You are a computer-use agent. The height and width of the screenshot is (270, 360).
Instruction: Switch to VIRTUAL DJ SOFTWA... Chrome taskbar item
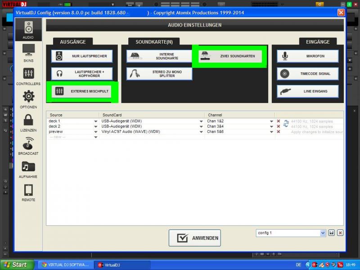pos(66,265)
